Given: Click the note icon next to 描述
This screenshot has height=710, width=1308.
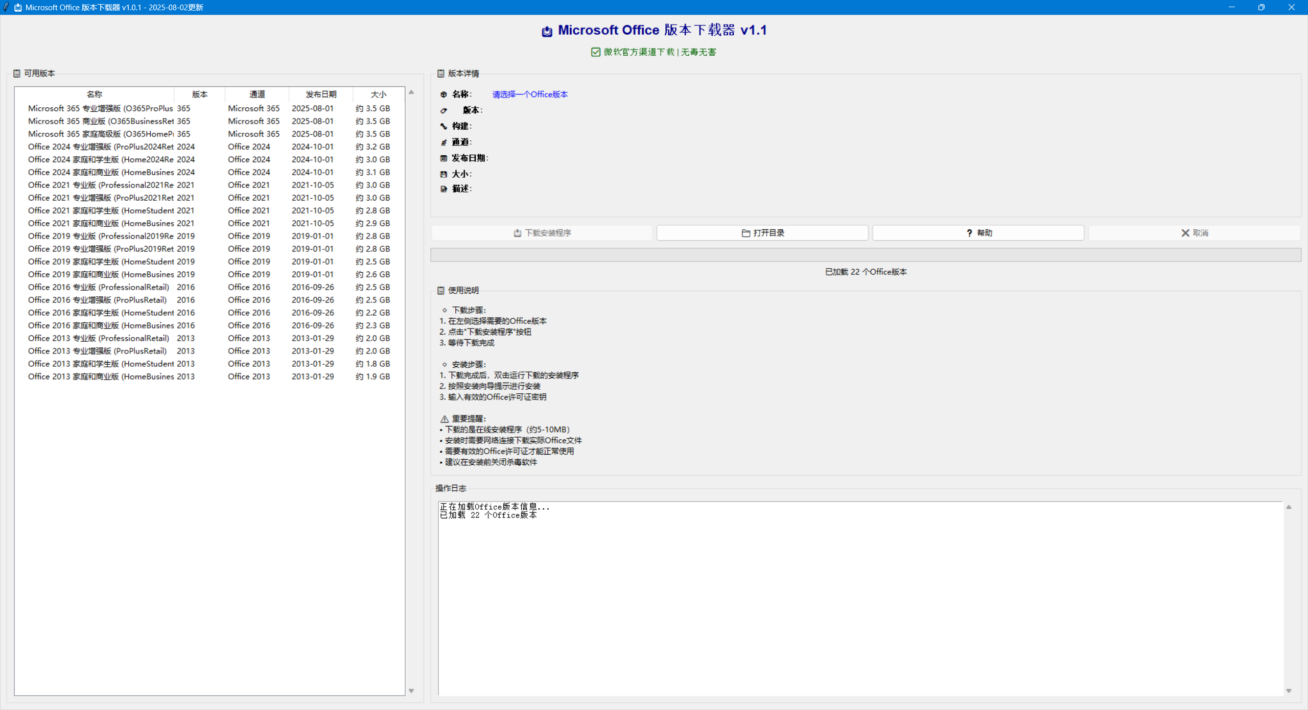Looking at the screenshot, I should coord(443,189).
